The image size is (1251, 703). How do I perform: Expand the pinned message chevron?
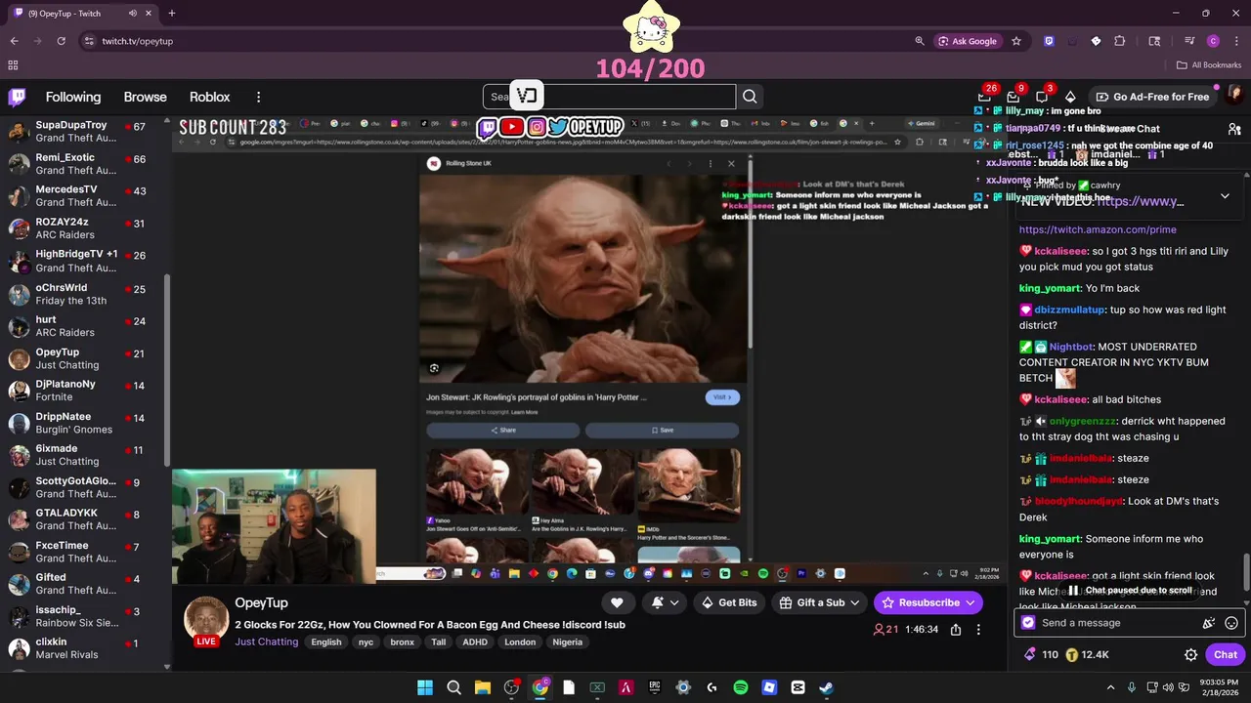[1225, 196]
